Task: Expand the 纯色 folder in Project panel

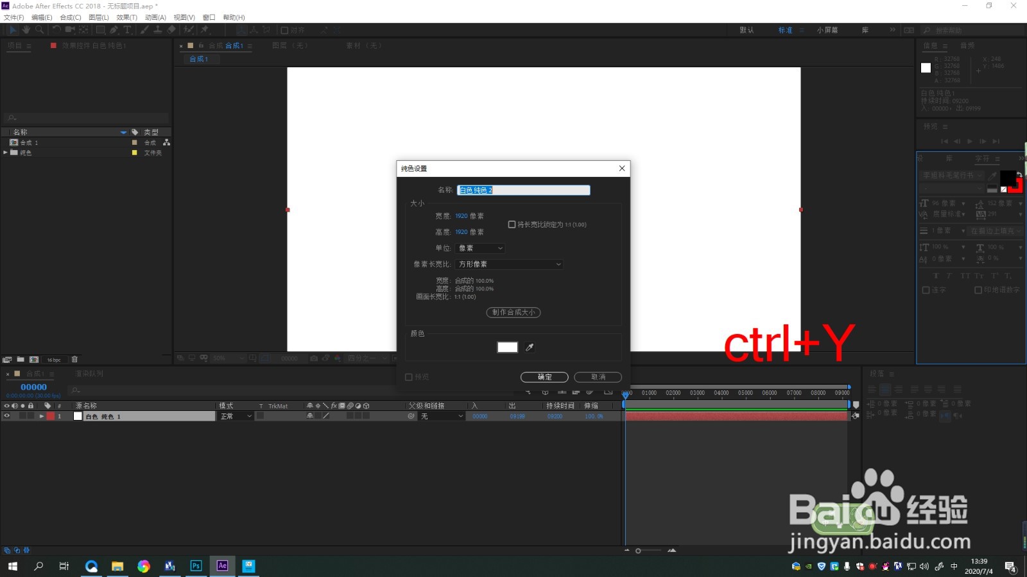Action: pyautogui.click(x=6, y=153)
